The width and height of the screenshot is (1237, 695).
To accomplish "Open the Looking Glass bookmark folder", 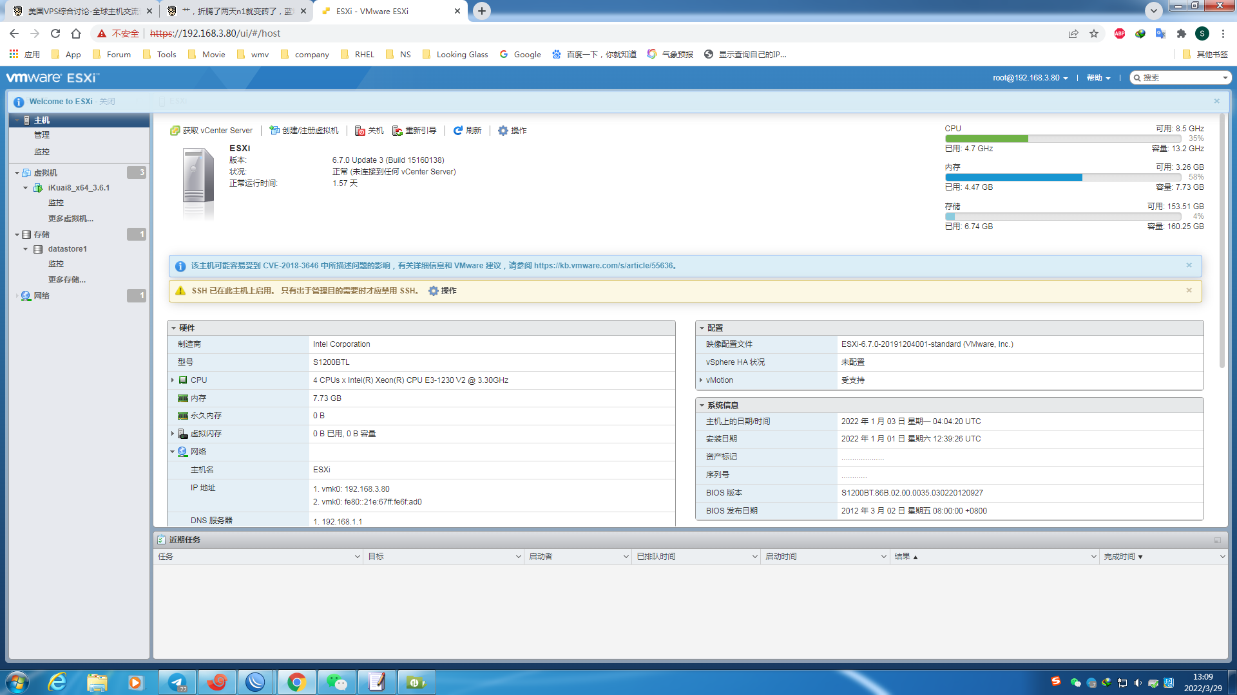I will point(455,55).
